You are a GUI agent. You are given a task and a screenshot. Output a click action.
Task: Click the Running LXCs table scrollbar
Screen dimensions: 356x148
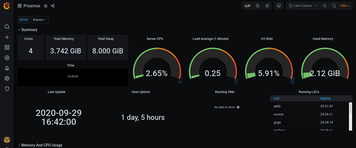(351, 108)
